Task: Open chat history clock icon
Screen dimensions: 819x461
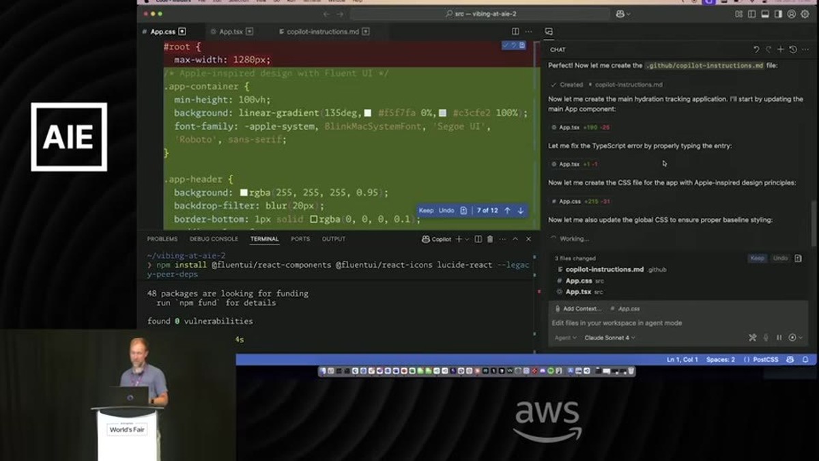Action: [792, 49]
